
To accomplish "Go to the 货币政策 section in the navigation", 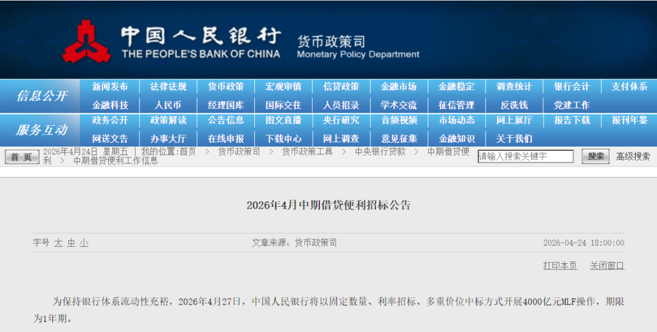I will coord(226,87).
